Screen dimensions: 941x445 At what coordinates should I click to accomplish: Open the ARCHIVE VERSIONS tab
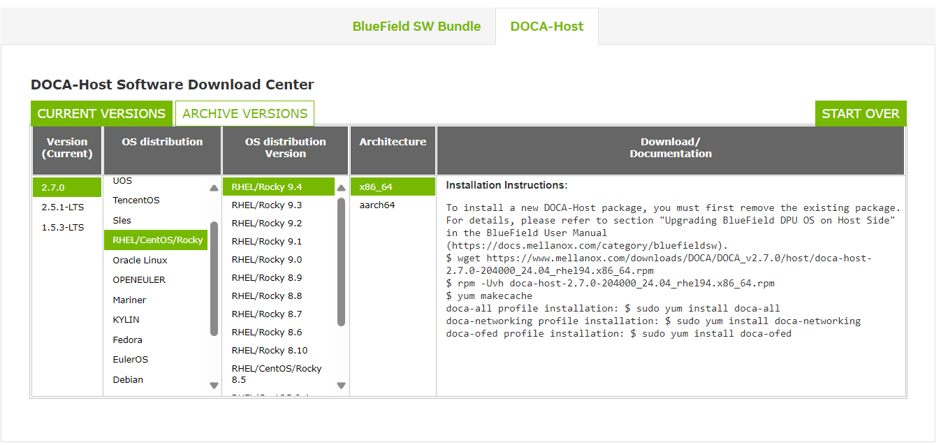click(245, 113)
